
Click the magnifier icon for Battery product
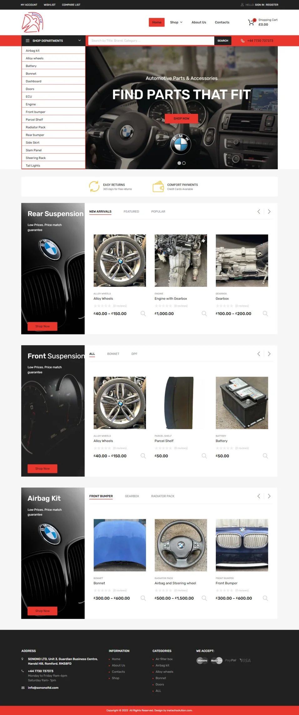(x=265, y=456)
